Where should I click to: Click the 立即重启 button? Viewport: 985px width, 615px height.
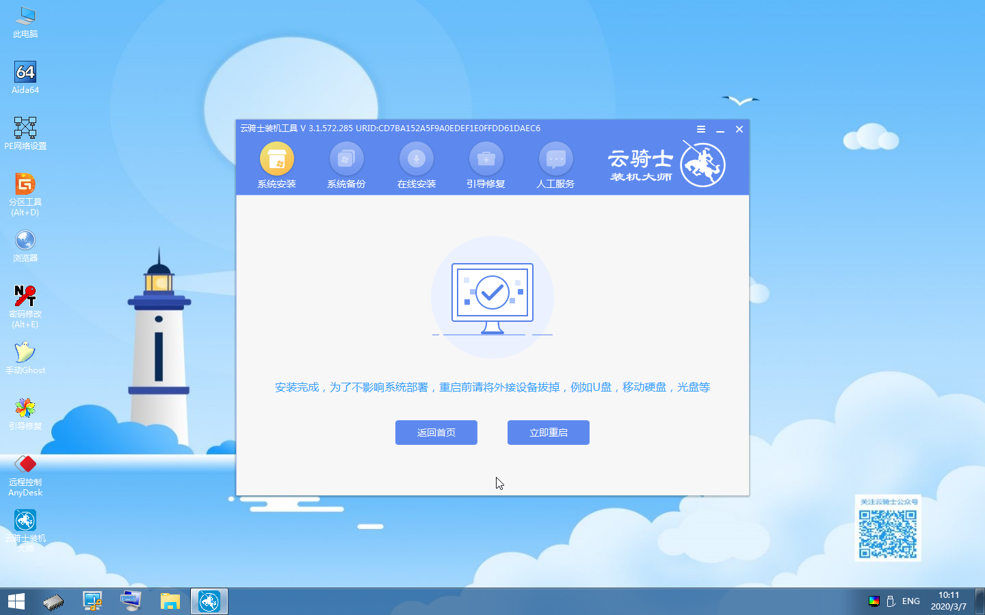[x=549, y=433]
